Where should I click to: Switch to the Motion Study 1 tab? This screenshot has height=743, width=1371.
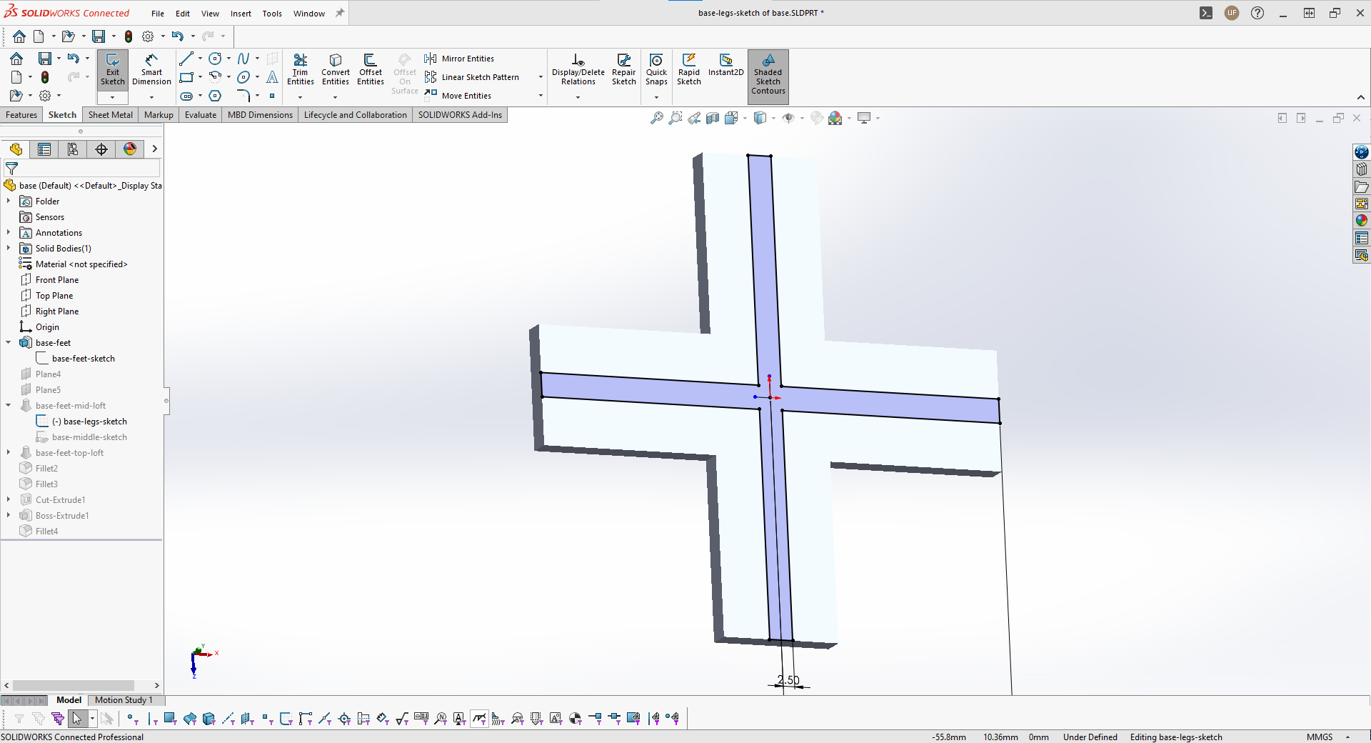[x=124, y=700]
